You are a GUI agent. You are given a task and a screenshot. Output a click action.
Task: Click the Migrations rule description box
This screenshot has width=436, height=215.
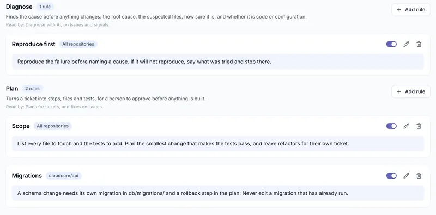coord(217,193)
